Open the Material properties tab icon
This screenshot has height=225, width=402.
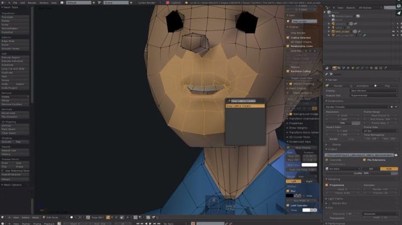click(371, 68)
